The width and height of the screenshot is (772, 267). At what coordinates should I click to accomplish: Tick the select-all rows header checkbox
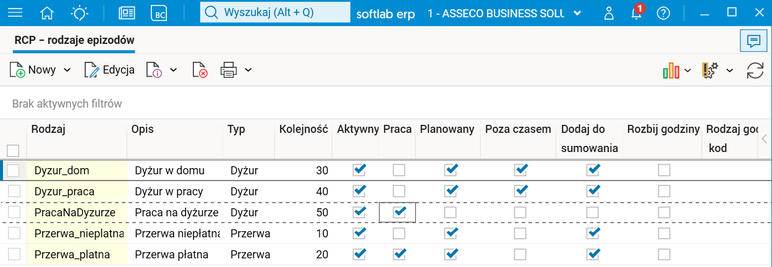[13, 150]
